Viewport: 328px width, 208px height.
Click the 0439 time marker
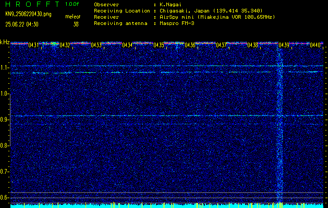284,45
